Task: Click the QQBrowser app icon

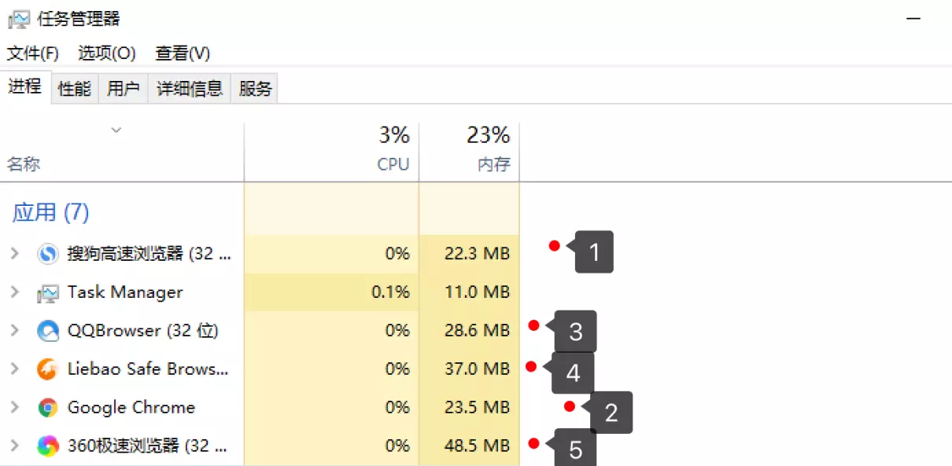Action: tap(48, 331)
